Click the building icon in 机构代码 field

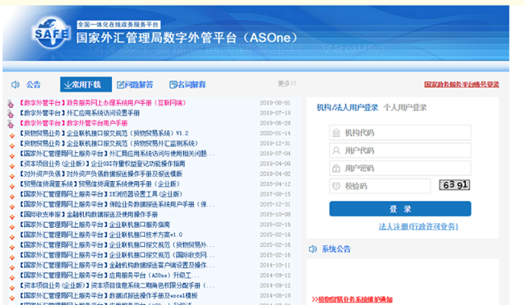(x=336, y=133)
